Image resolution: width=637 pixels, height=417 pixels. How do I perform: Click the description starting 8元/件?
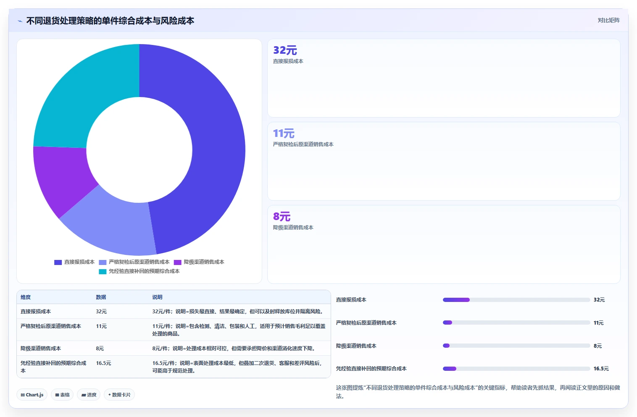tap(235, 349)
